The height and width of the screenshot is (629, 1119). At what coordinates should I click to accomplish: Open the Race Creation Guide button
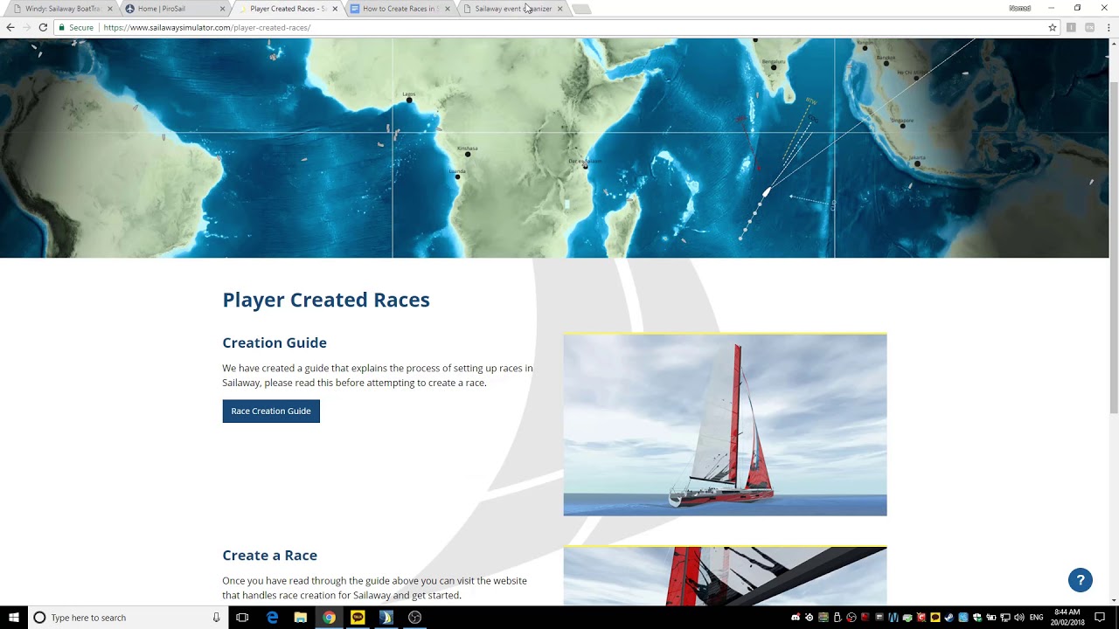tap(271, 411)
